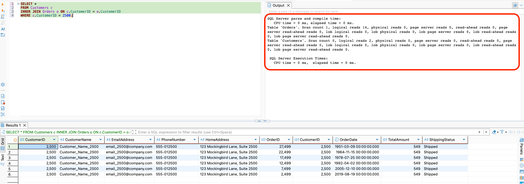This screenshot has height=184, width=524.
Task: Collapse the SELECT statement fold marker
Action: [x=18, y=4]
